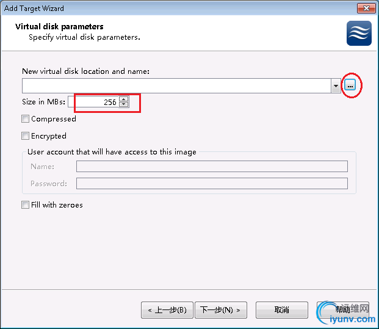The width and height of the screenshot is (379, 329).
Task: Decrease disk size with the down spinner arrow
Action: point(124,104)
